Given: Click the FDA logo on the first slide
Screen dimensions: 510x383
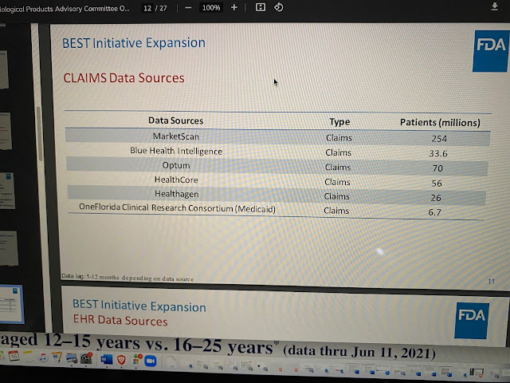Looking at the screenshot, I should coord(491,51).
